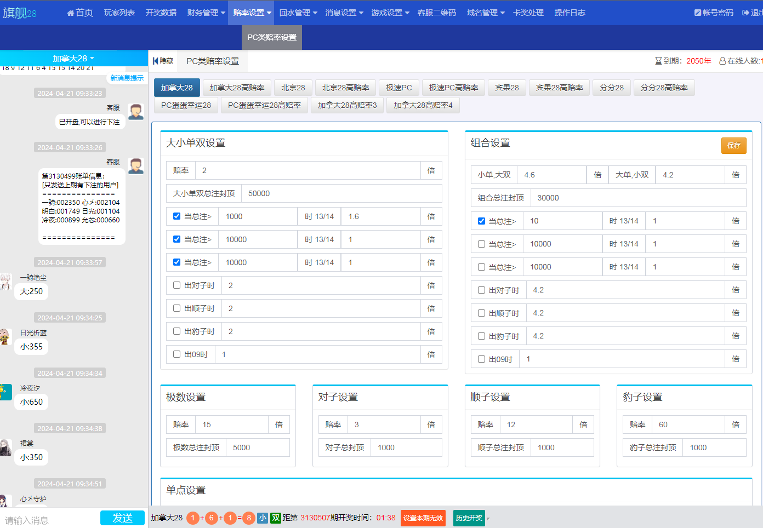The height and width of the screenshot is (528, 763).
Task: Click the 历史开奖 button
Action: (469, 518)
